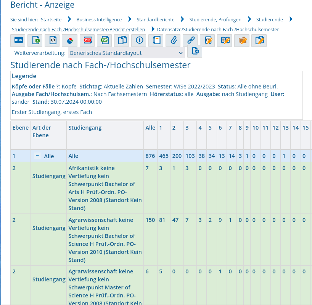The image size is (312, 305).
Task: Select the value 200 in the Alle row
Action: coord(177,156)
